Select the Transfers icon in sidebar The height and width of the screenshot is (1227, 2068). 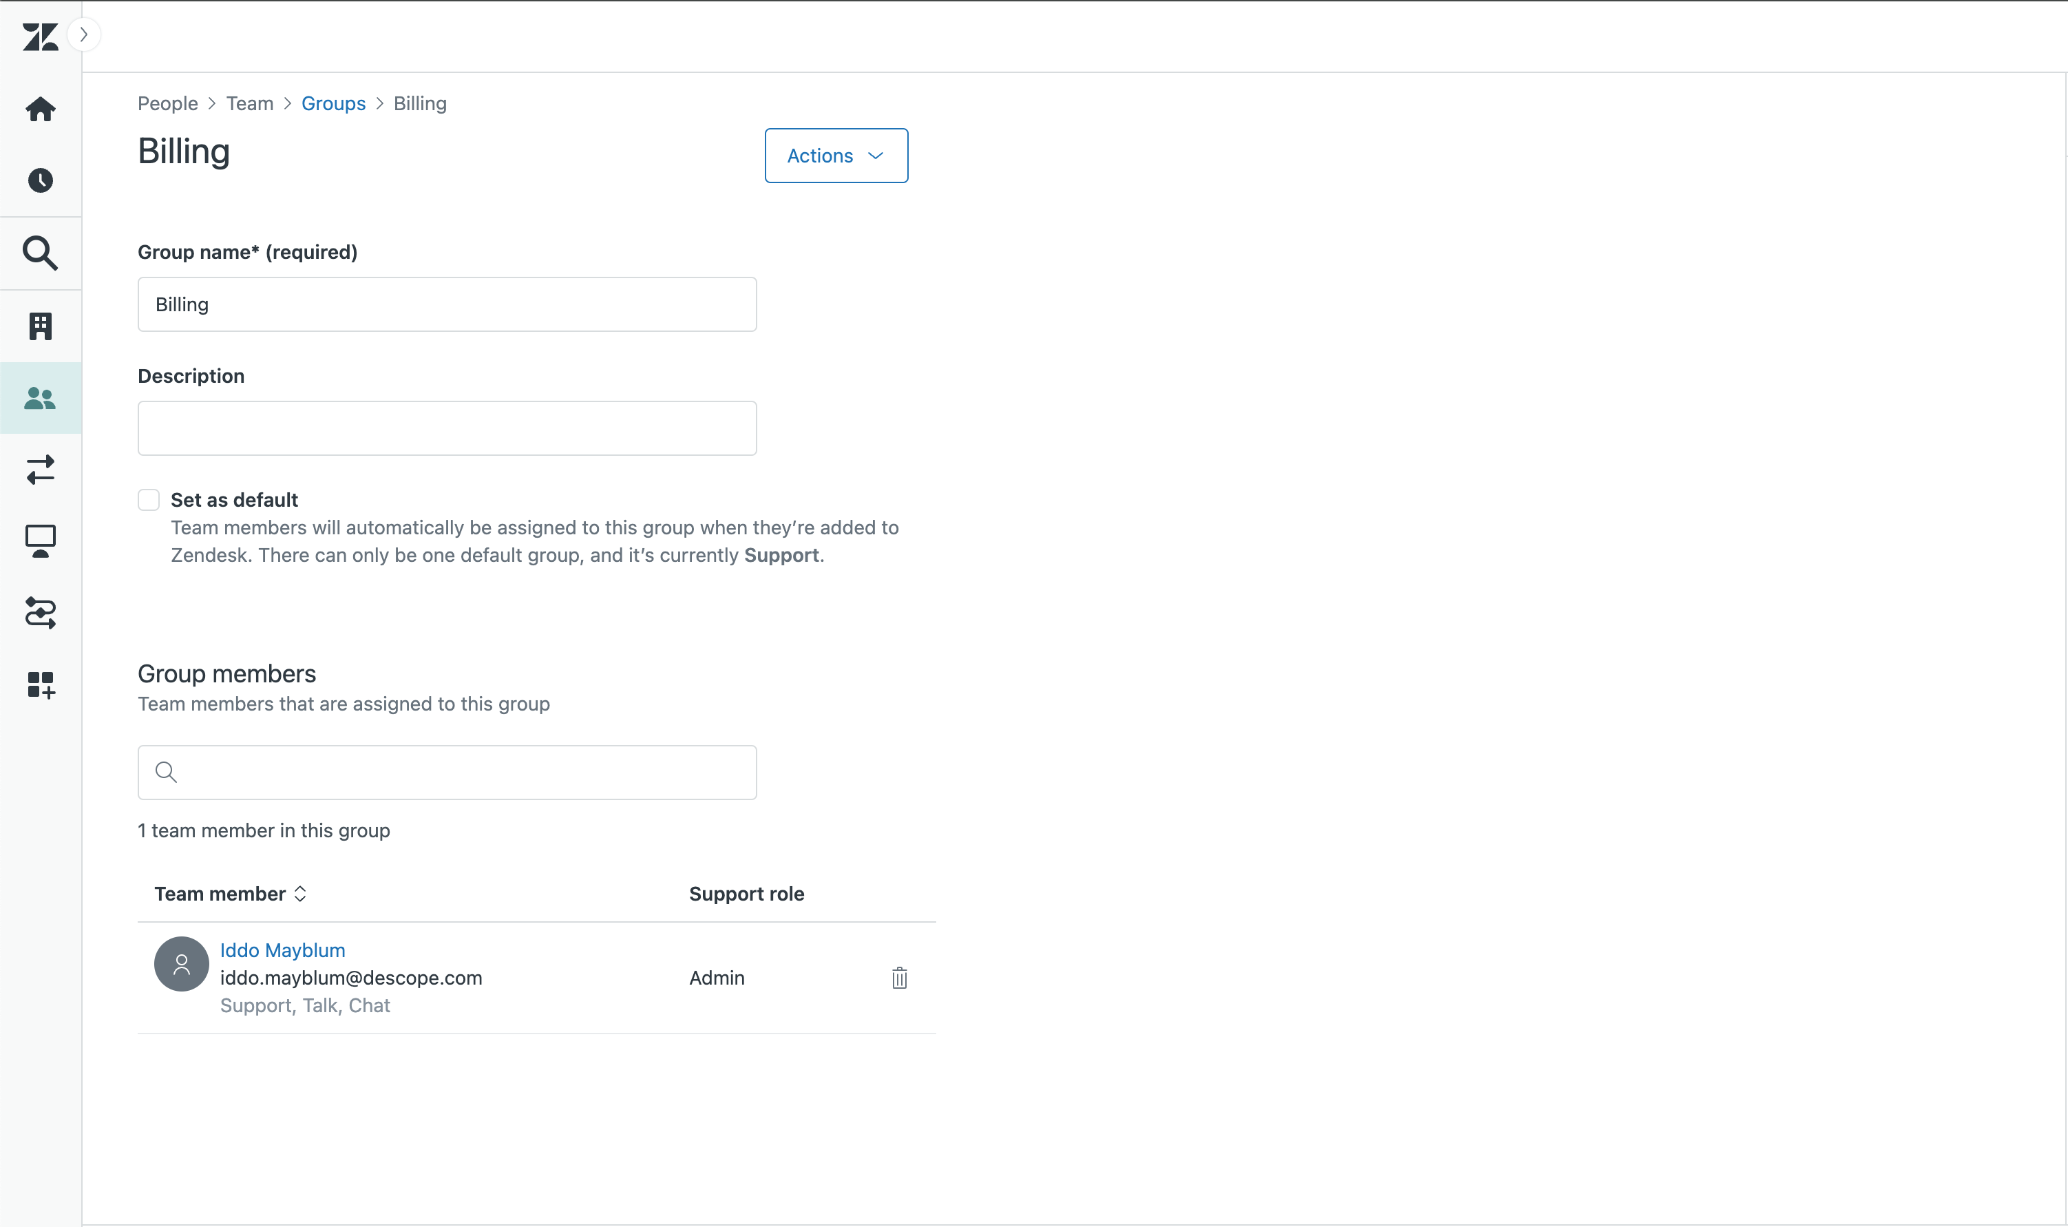pos(39,469)
